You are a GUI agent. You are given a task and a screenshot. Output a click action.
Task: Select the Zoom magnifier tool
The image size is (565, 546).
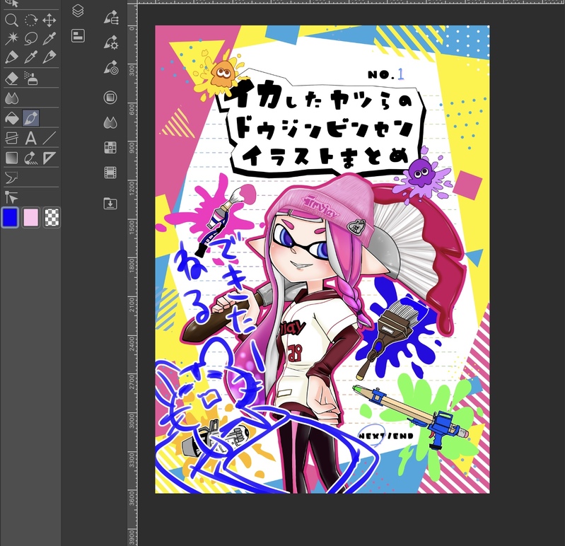click(11, 21)
